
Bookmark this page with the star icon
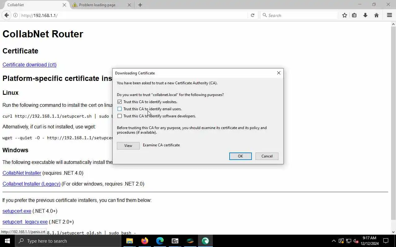[x=345, y=15]
